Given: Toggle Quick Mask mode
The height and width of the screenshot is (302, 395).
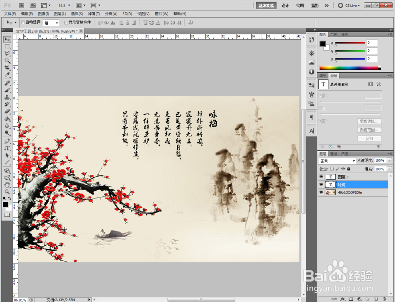Looking at the screenshot, I should tap(7, 215).
